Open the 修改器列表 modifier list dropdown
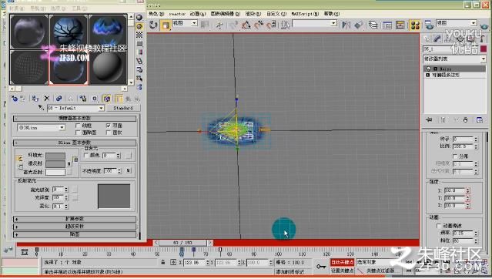This screenshot has width=492, height=279. [x=455, y=59]
